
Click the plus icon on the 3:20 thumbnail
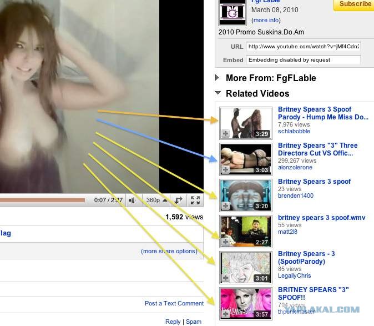[226, 206]
